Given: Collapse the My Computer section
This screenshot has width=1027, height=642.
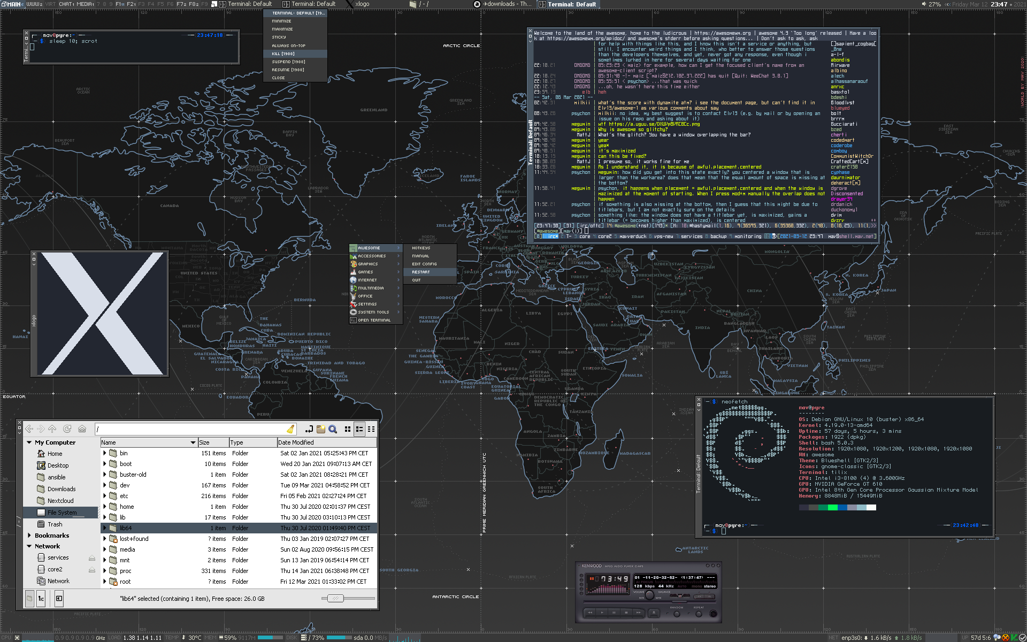Looking at the screenshot, I should 29,442.
